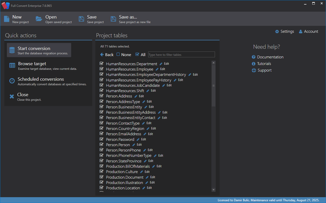
Task: Open the Documentation help link
Action: (x=270, y=57)
